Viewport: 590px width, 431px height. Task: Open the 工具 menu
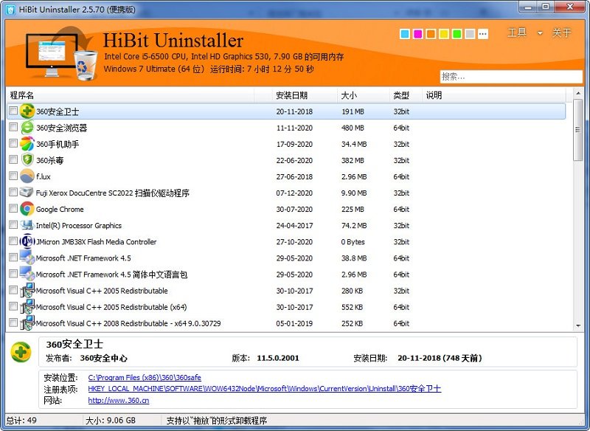click(x=517, y=32)
